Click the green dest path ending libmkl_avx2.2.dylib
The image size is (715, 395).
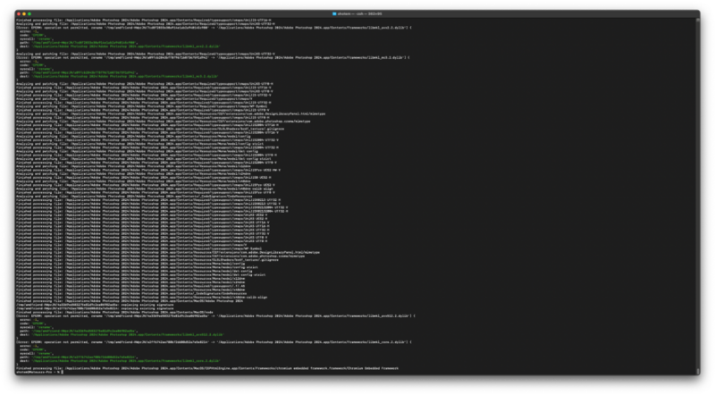pos(125,46)
